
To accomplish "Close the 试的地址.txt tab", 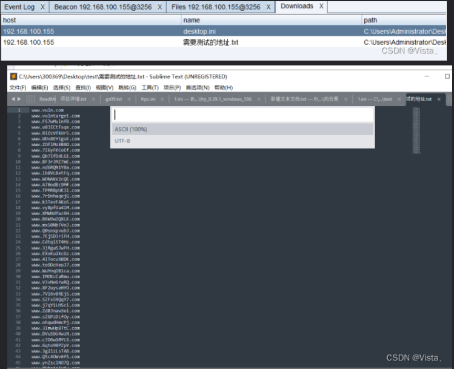I will 439,99.
